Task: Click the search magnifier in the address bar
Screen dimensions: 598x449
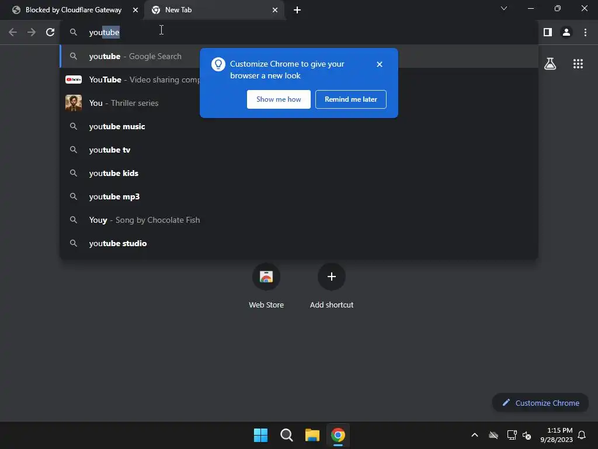Action: coord(73,32)
